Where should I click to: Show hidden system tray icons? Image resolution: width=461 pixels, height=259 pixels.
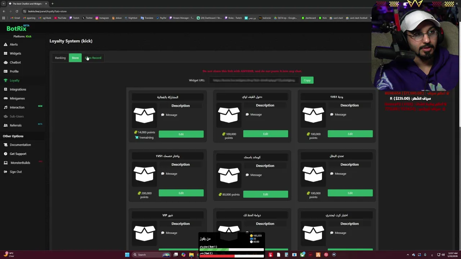pyautogui.click(x=408, y=255)
